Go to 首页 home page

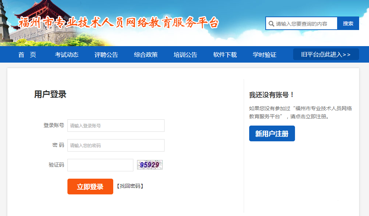click(27, 55)
